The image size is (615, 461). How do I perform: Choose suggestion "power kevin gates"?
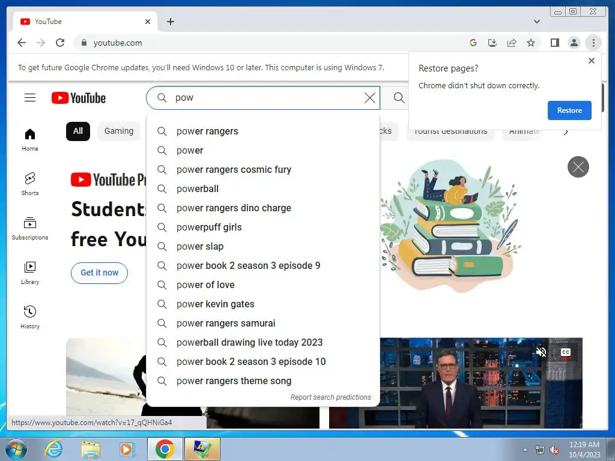pyautogui.click(x=263, y=304)
